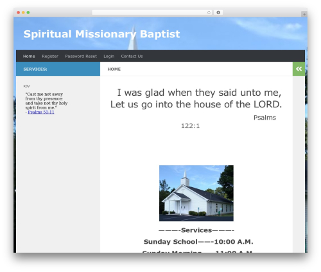Viewport: 321px width, 272px height.
Task: Click the SERVICES: sidebar heading
Action: [35, 69]
